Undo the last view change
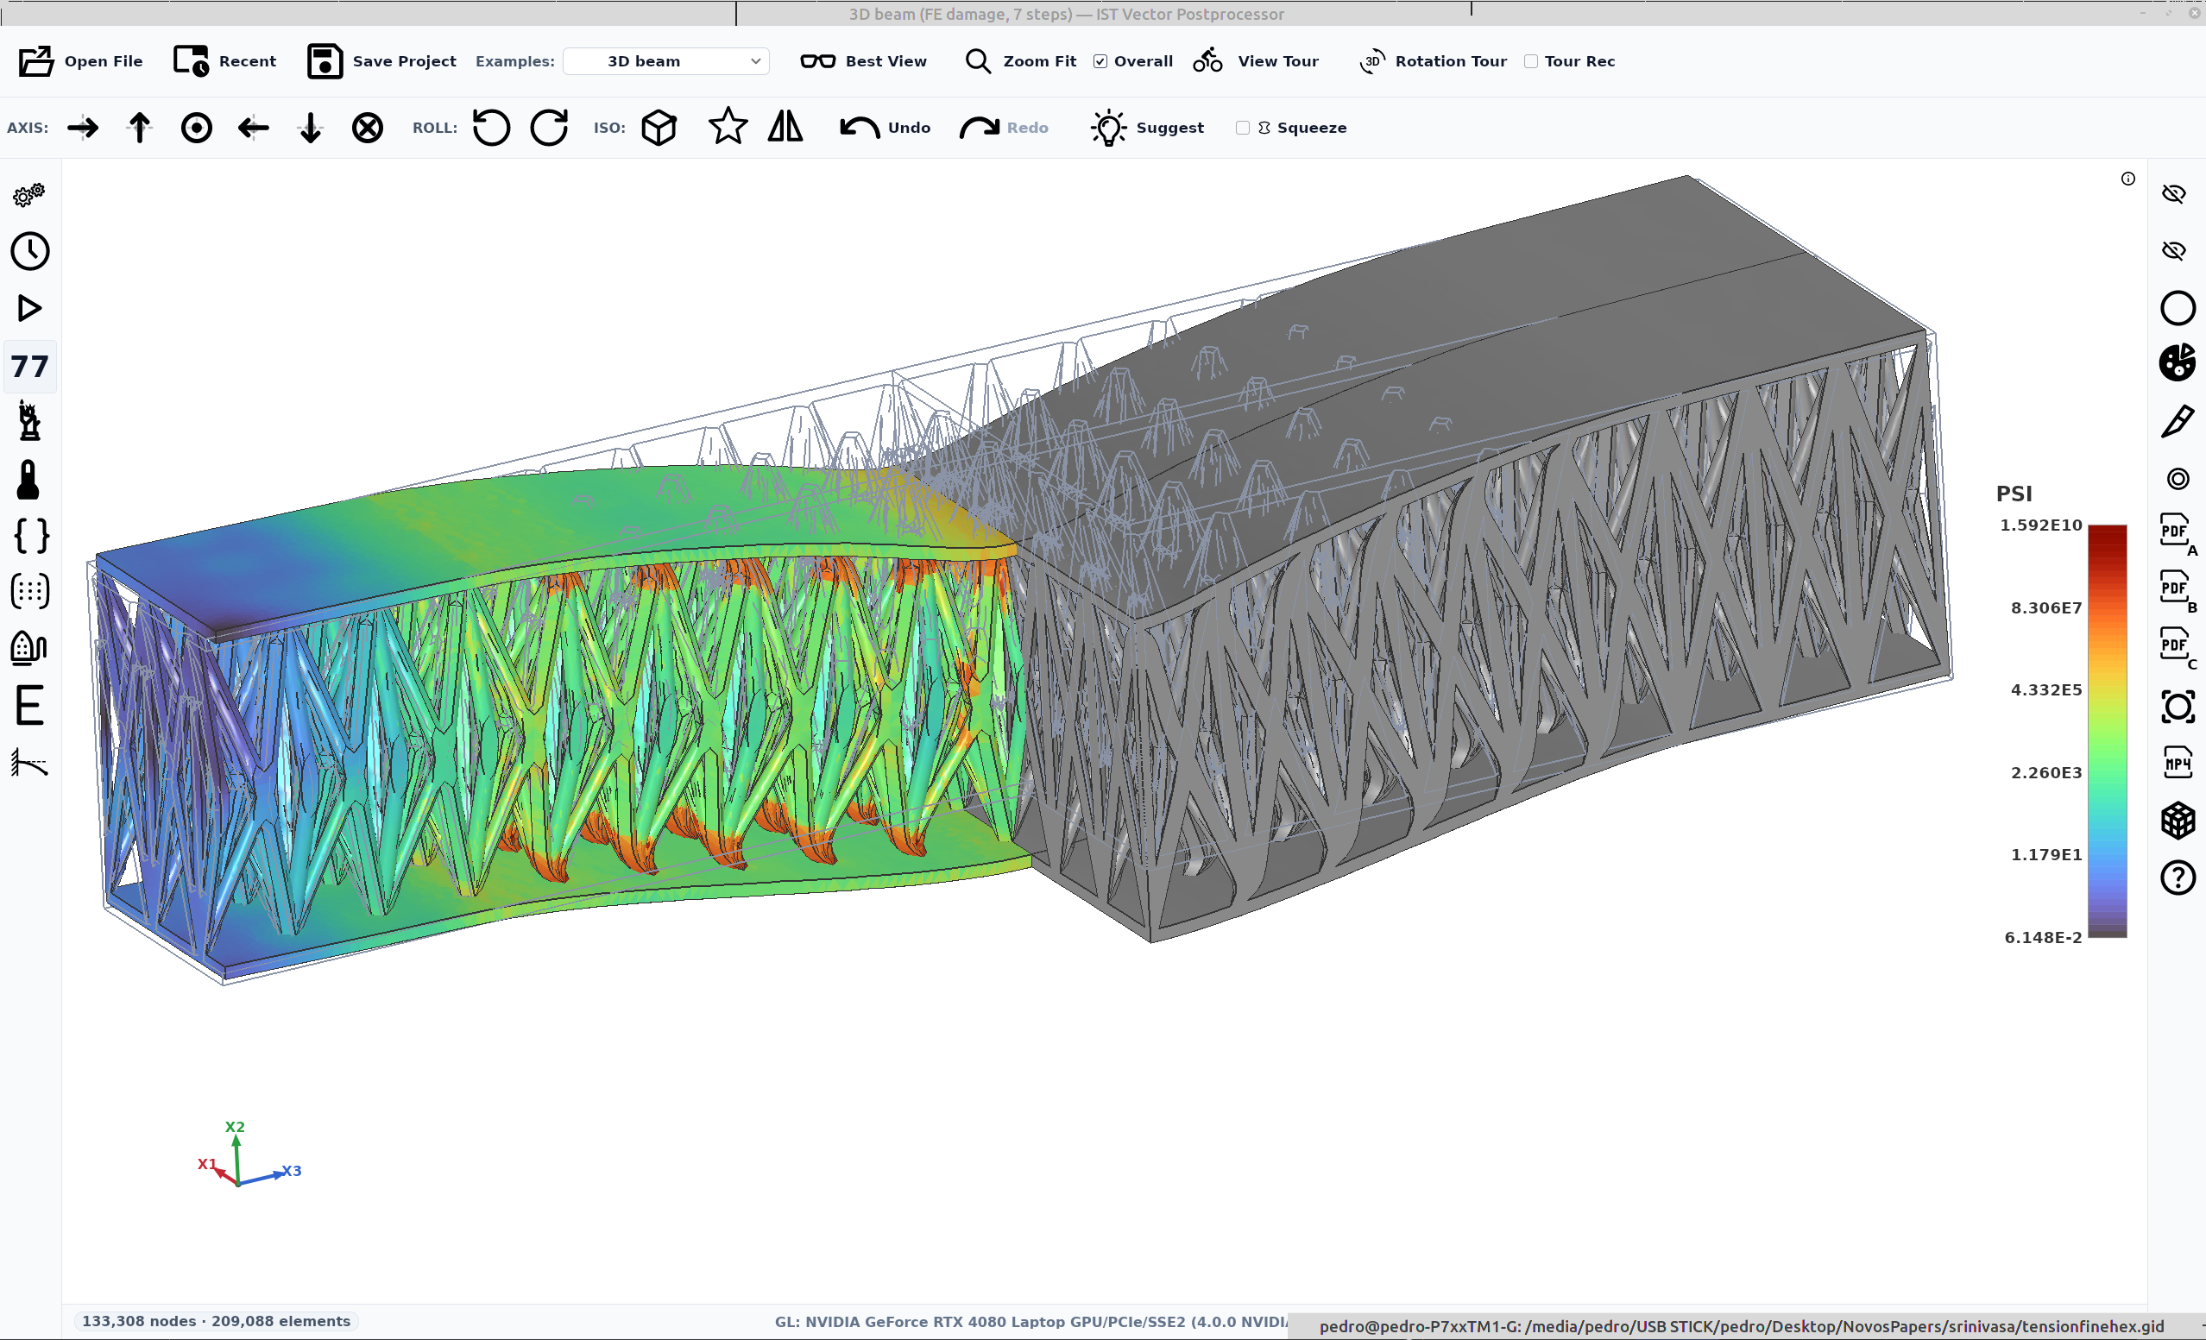2206x1340 pixels. click(886, 128)
